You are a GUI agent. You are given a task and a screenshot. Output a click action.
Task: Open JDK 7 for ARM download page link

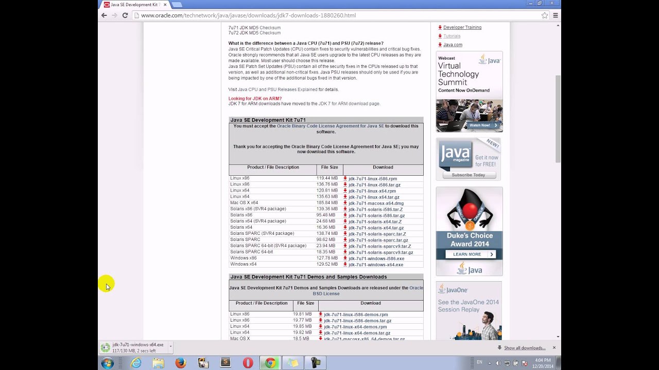coord(349,104)
